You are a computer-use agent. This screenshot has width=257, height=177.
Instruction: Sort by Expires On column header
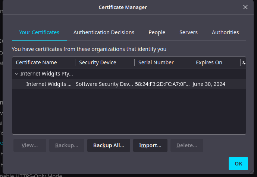point(216,62)
